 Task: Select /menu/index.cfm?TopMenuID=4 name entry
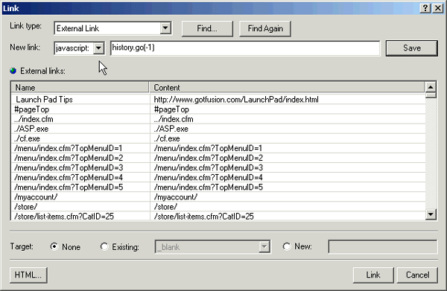click(x=80, y=177)
